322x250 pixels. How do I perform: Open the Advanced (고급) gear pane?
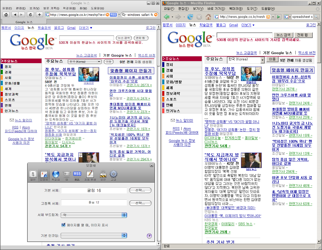113,176
